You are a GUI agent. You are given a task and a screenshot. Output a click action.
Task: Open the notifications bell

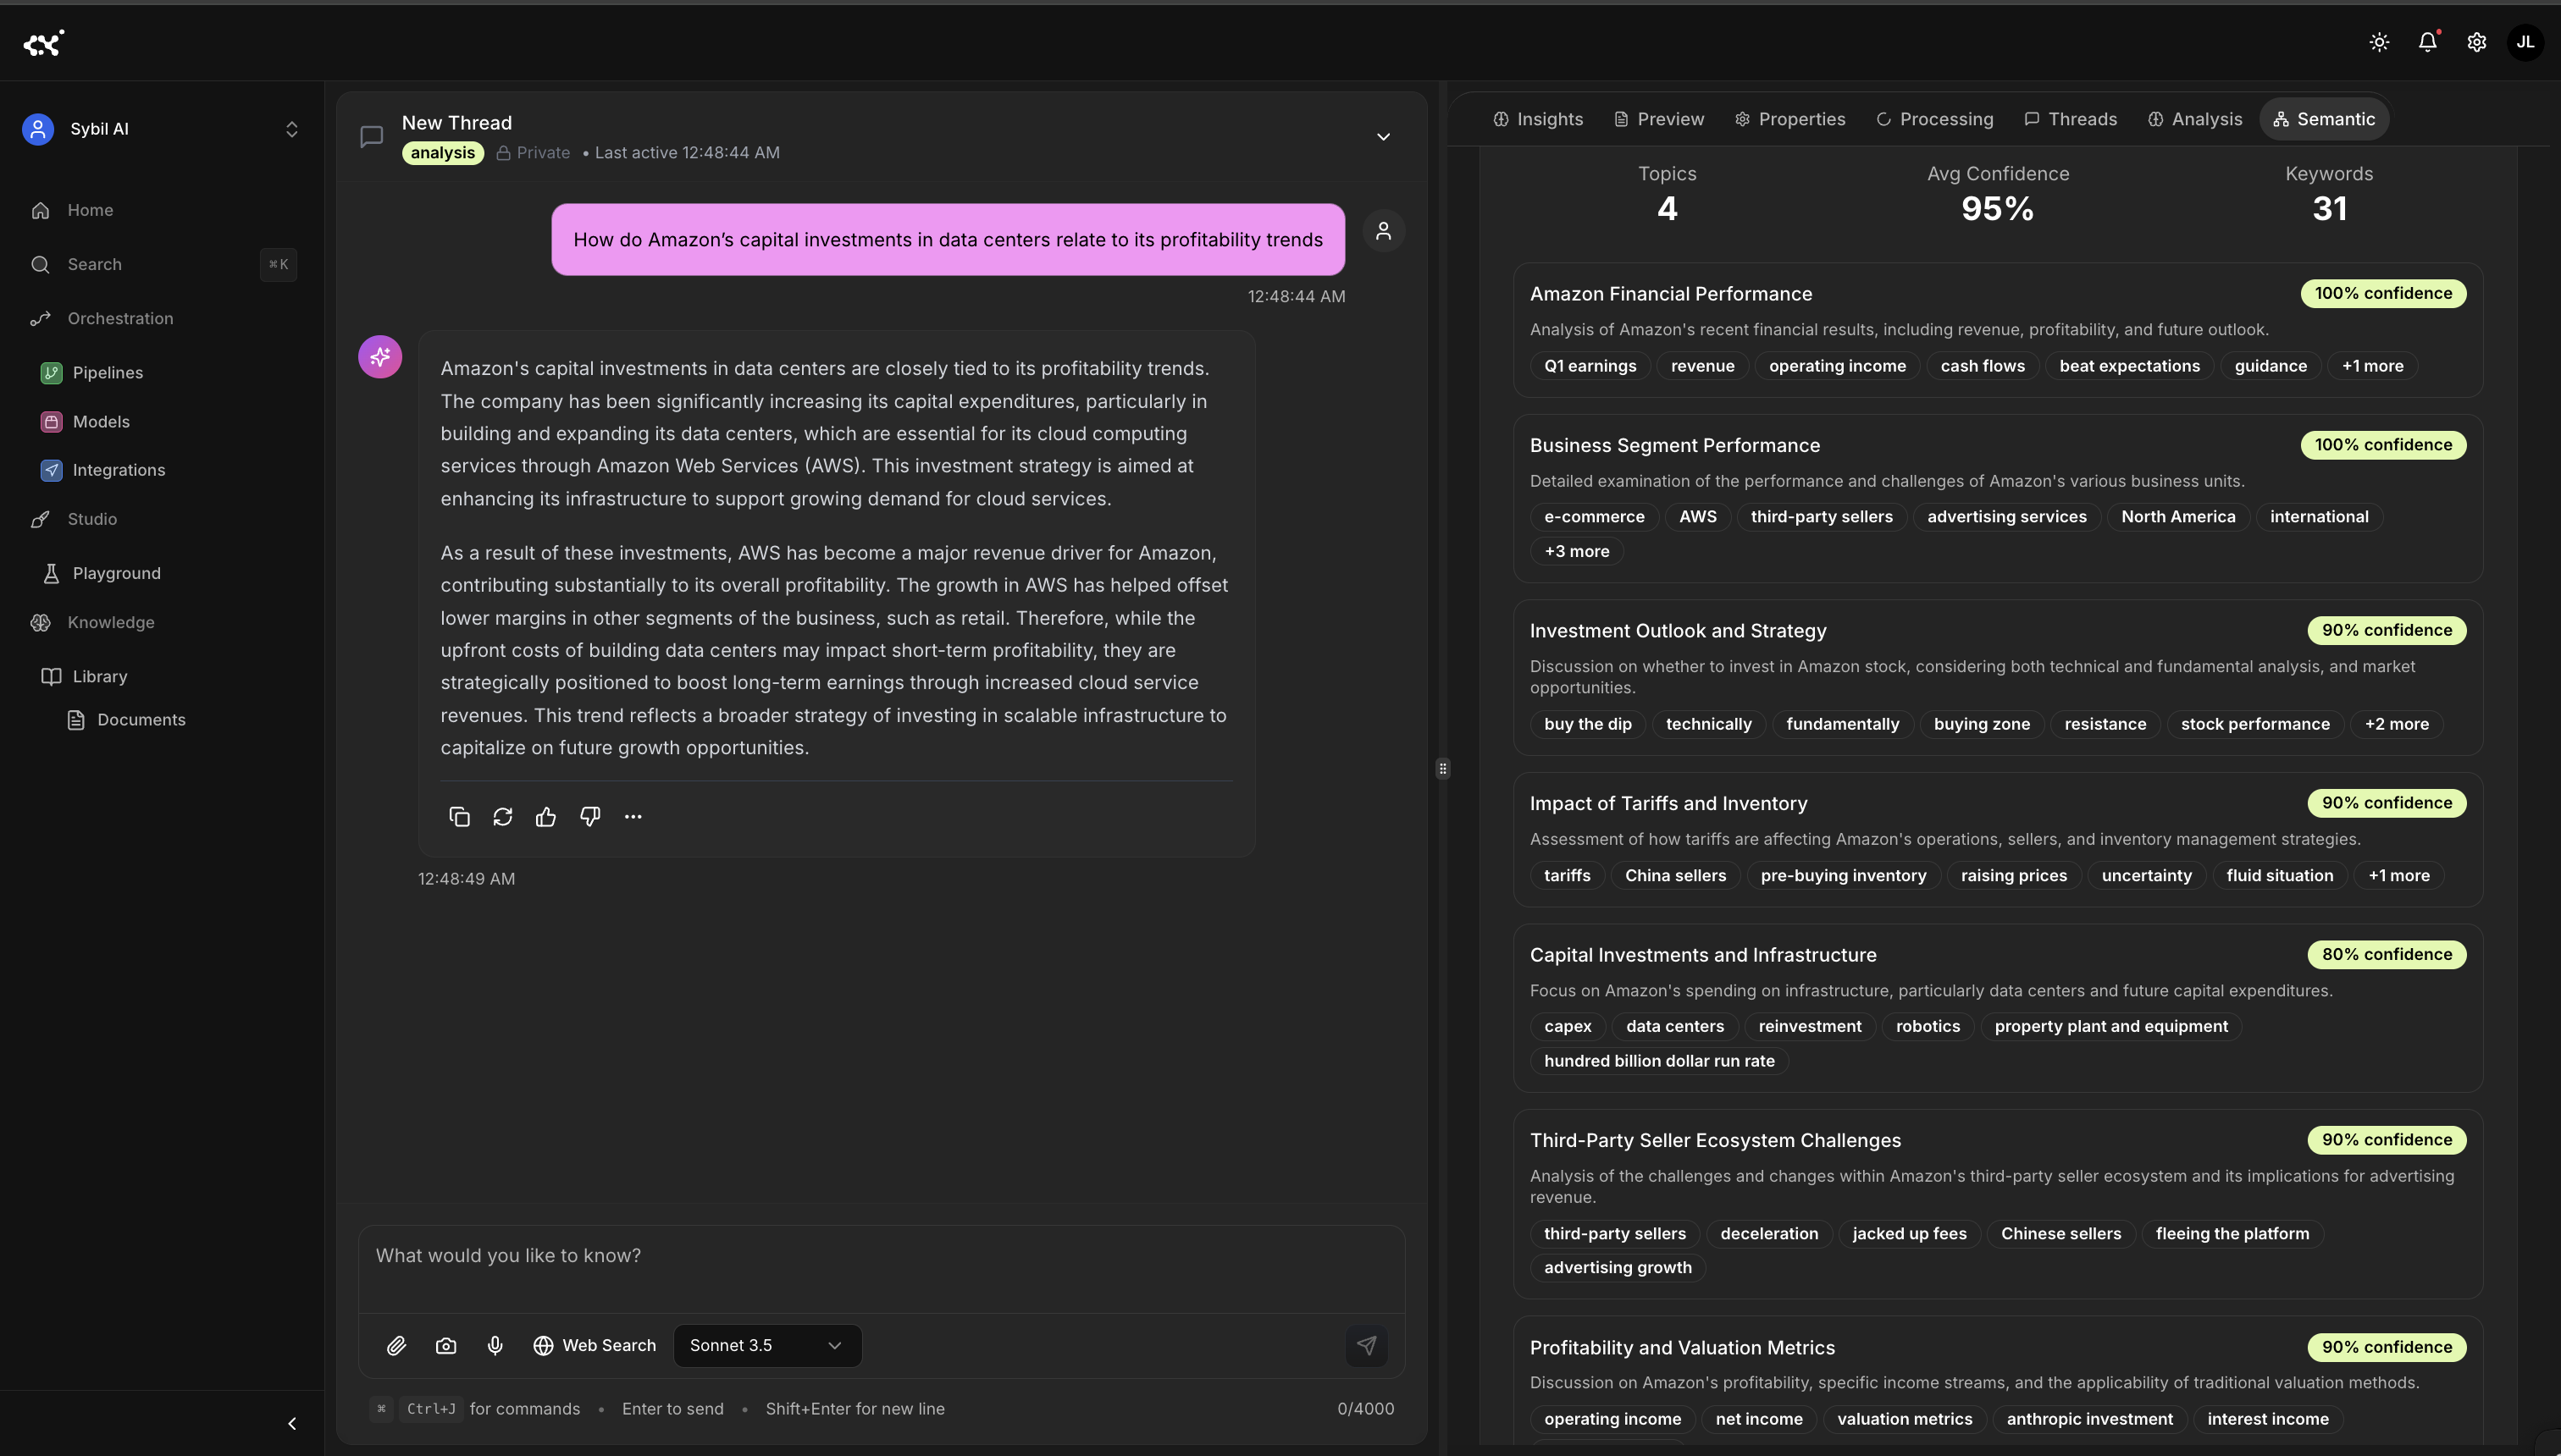[x=2428, y=42]
